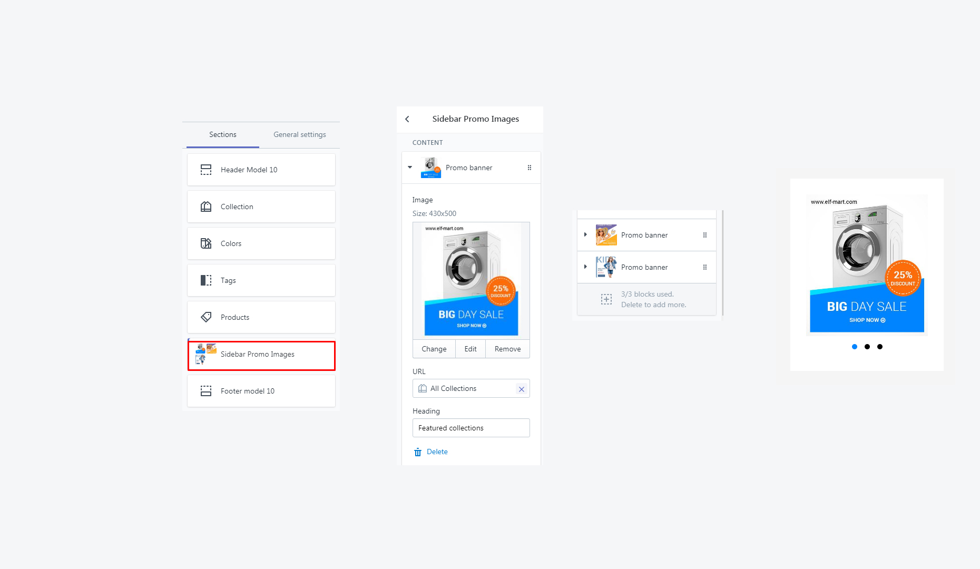
Task: Click the Products tag icon
Action: coord(206,317)
